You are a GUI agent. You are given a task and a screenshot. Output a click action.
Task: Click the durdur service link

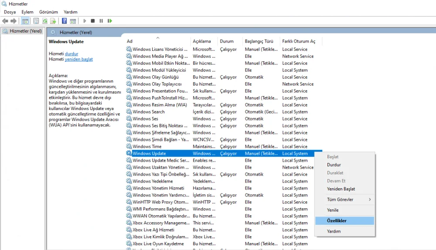[x=72, y=53]
